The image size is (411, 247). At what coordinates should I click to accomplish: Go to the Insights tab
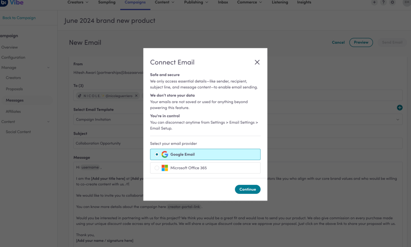click(x=304, y=2)
